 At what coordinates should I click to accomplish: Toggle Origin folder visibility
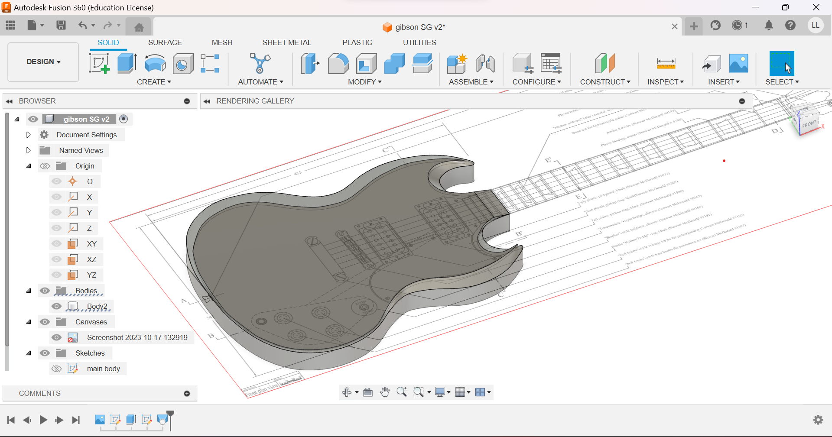coord(45,166)
